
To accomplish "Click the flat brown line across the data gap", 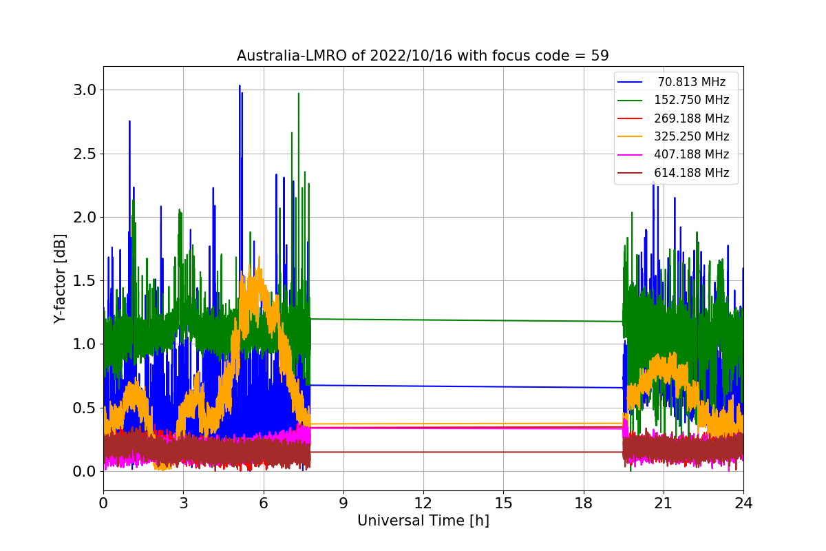I will pyautogui.click(x=467, y=452).
